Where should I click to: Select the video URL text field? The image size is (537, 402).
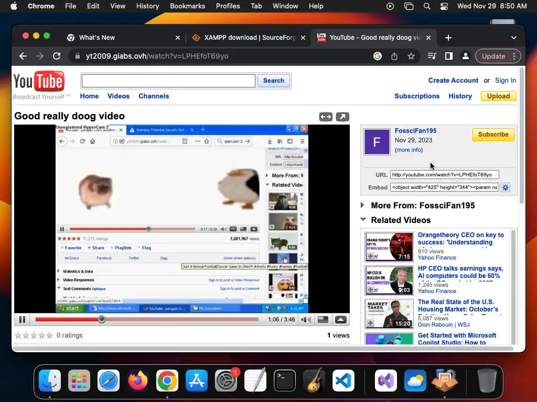[445, 175]
